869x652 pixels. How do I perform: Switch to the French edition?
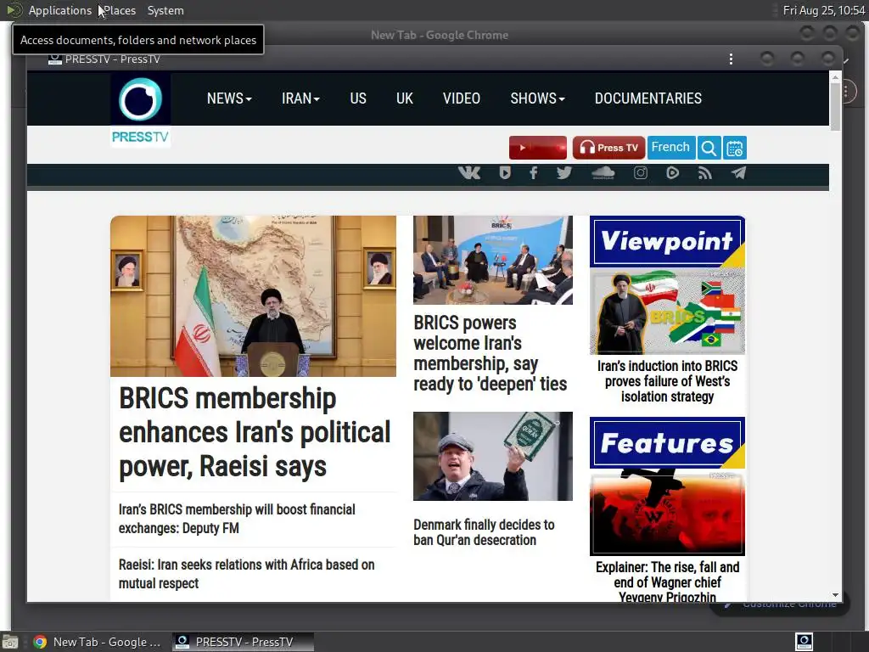671,148
